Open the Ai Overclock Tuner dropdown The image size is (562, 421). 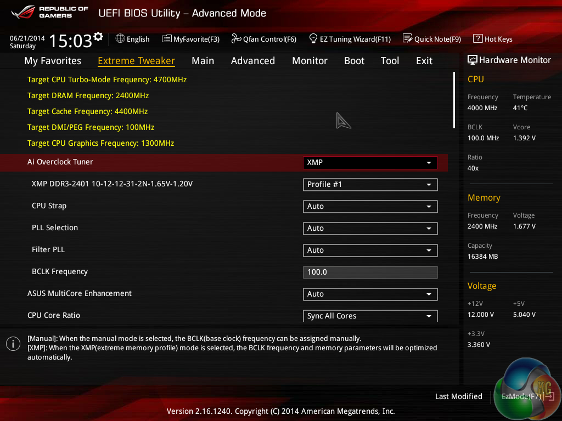point(370,162)
